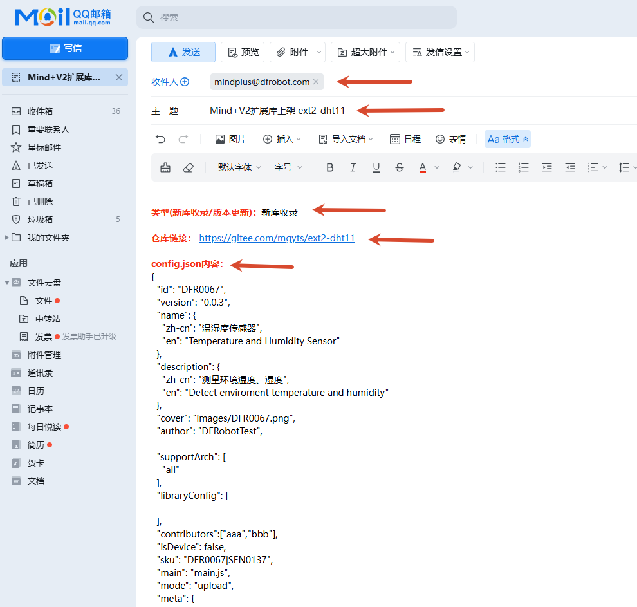Open 发信设置 send settings dropdown
Image resolution: width=637 pixels, height=607 pixels.
tap(440, 52)
